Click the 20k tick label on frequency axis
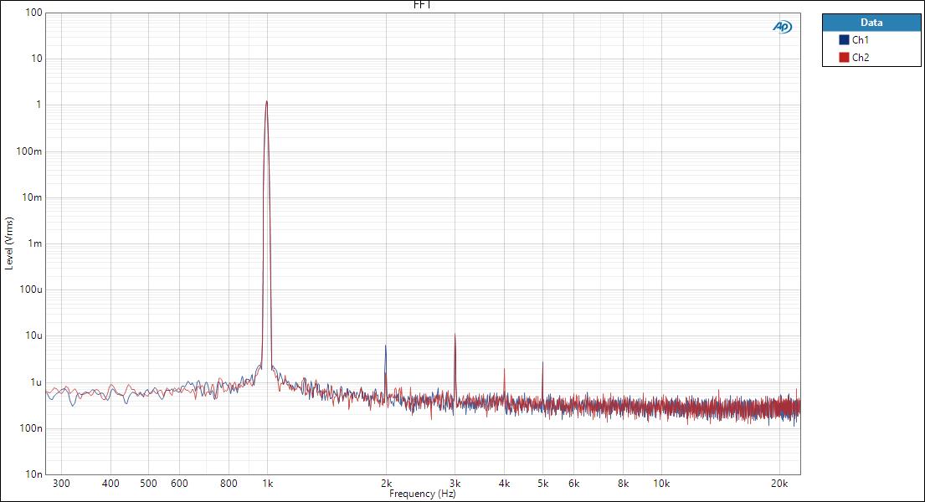 [x=779, y=484]
